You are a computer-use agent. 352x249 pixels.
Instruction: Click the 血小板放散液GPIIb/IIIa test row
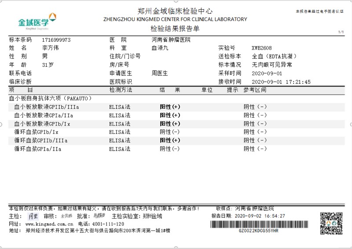[x=47, y=107]
